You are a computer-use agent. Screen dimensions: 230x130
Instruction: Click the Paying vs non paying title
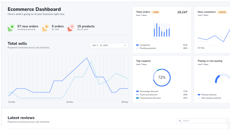point(210,61)
